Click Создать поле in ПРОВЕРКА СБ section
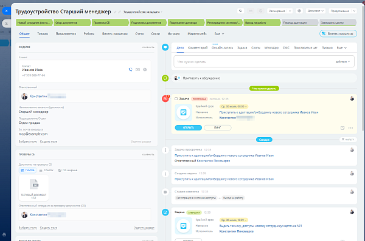The height and width of the screenshot is (241, 365). point(49,228)
